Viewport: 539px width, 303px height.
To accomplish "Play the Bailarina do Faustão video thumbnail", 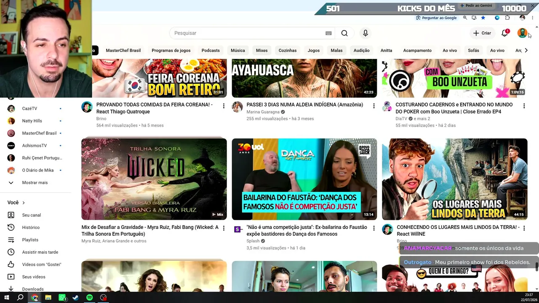I will tap(304, 179).
